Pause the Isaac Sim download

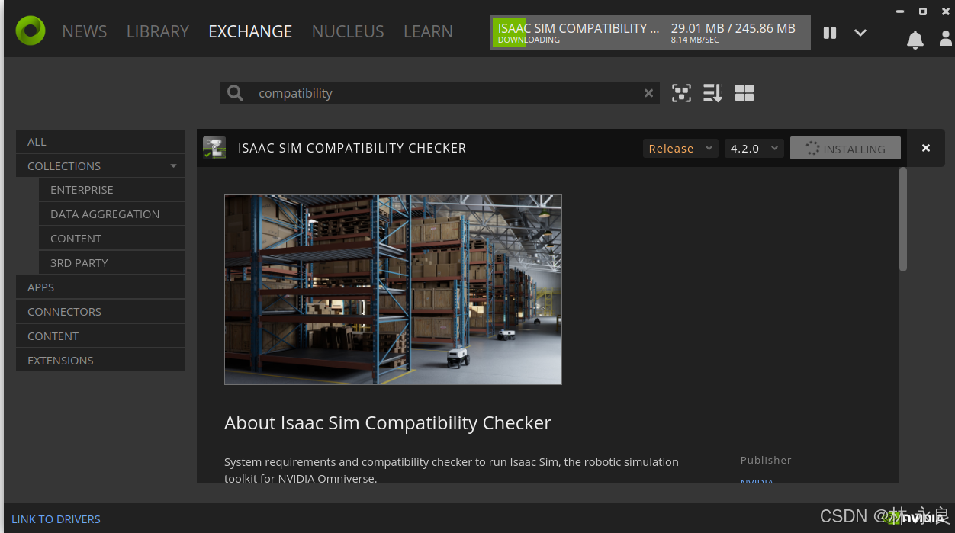point(830,33)
